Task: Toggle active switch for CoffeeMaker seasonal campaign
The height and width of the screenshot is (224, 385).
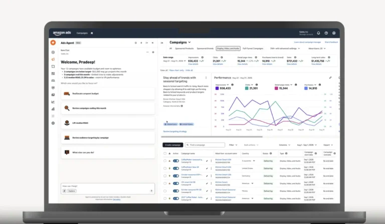Action: coord(176,161)
